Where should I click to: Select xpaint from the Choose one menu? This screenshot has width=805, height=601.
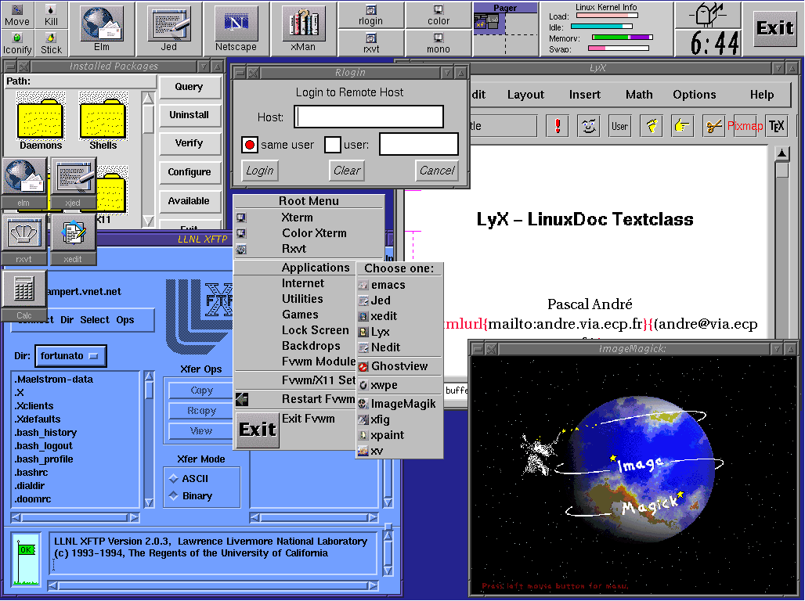[x=399, y=435]
